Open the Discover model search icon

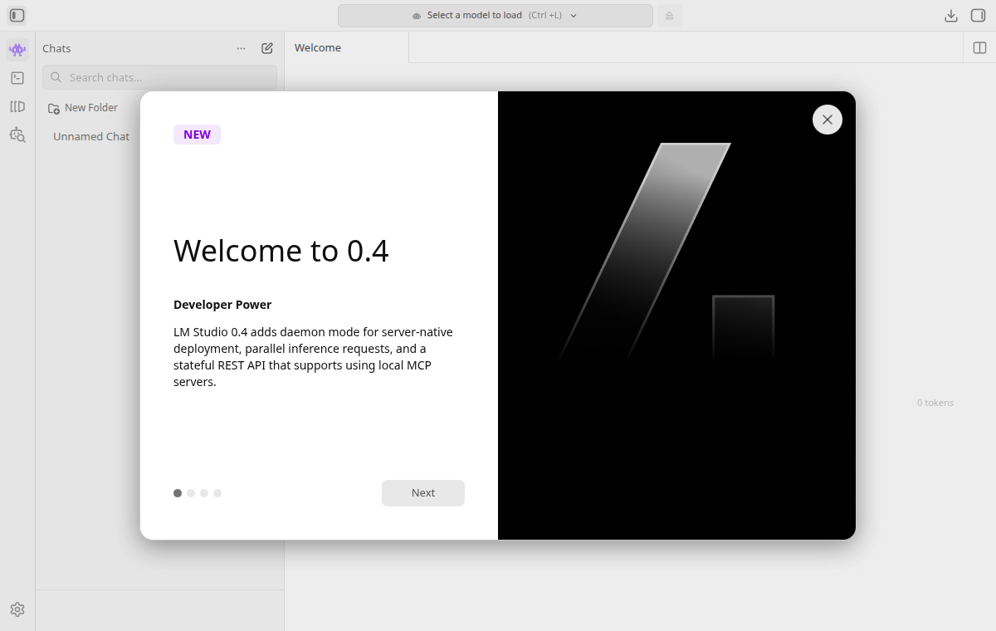pyautogui.click(x=17, y=135)
